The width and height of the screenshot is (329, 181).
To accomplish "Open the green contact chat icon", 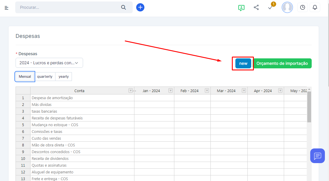I will 241,8.
